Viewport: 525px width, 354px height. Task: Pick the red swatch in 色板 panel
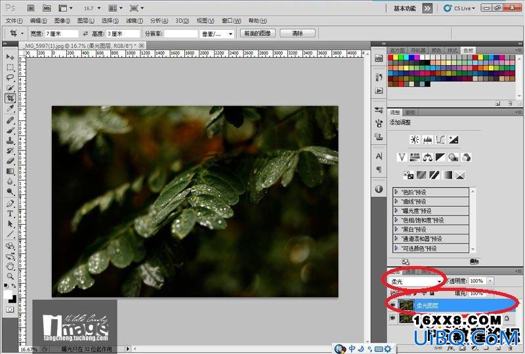point(390,58)
